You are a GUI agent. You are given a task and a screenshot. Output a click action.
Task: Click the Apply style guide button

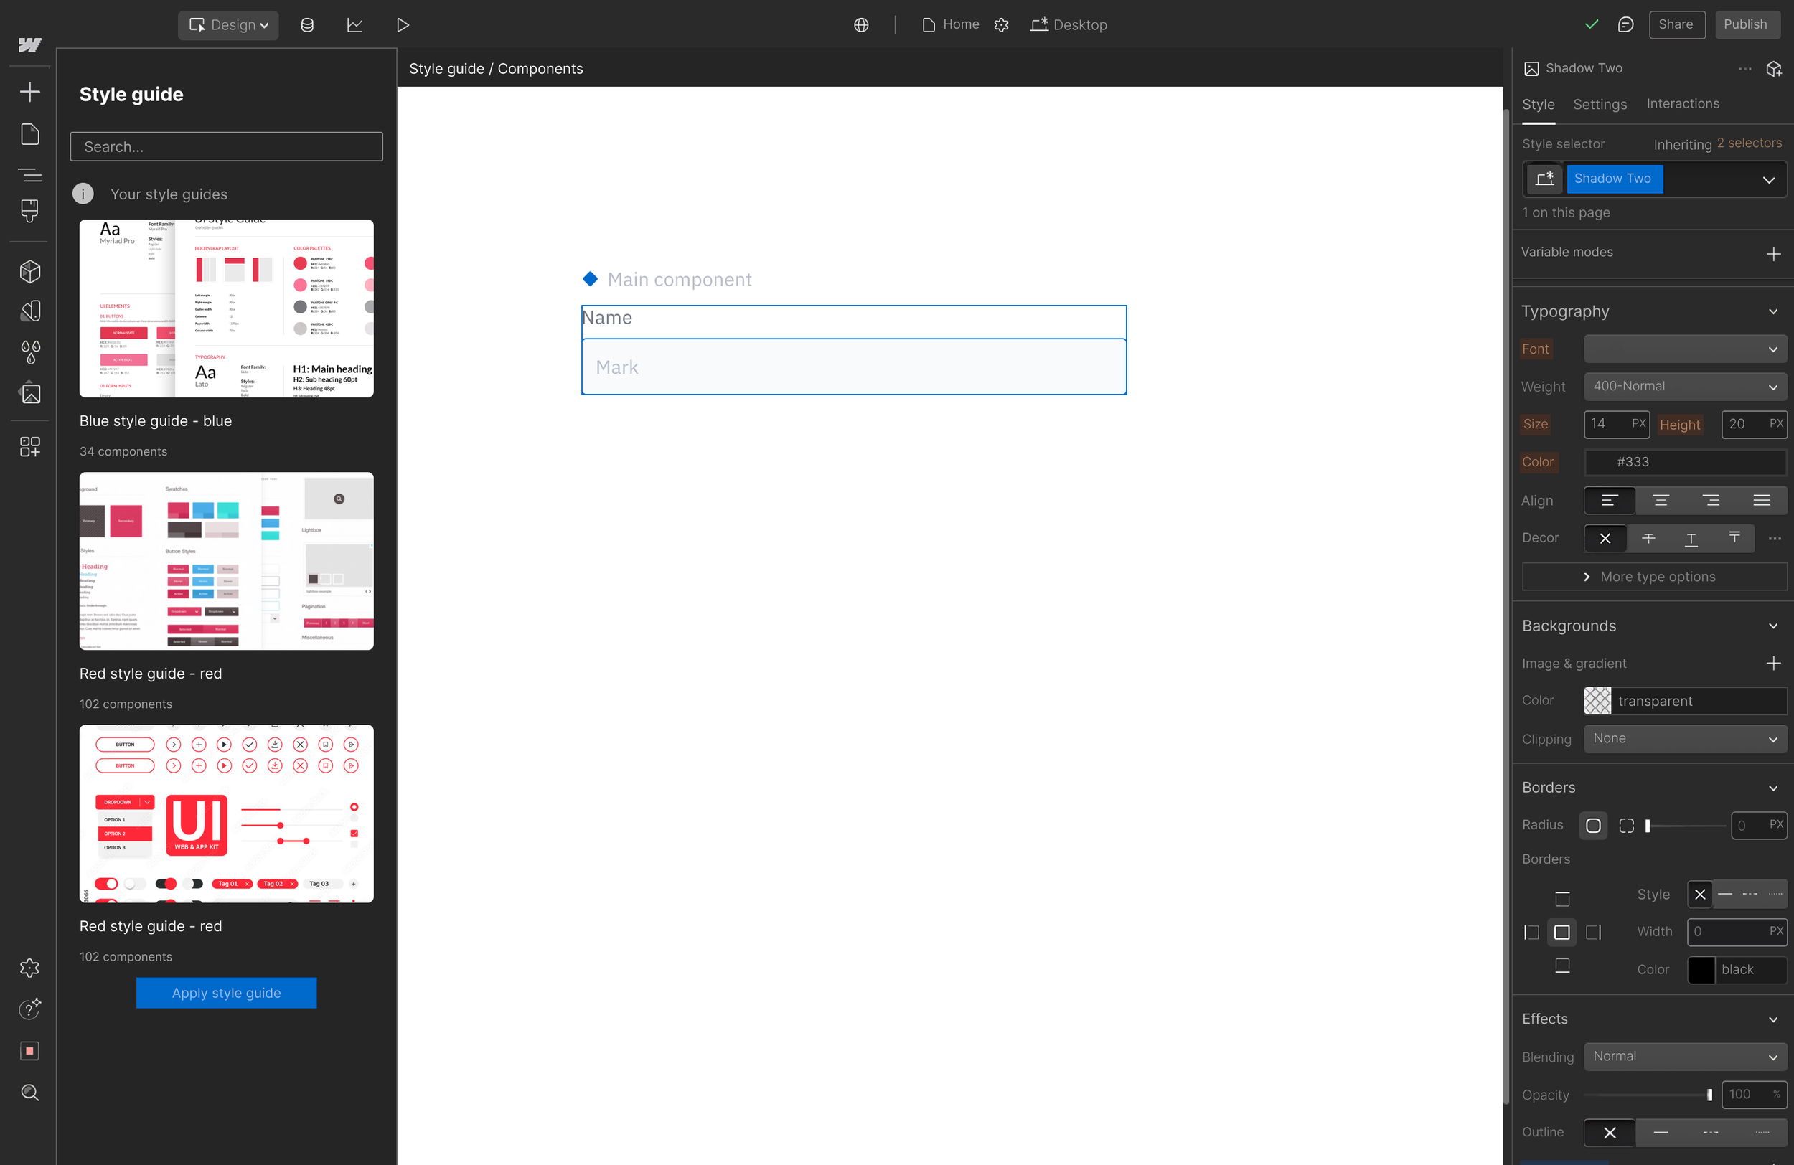coord(226,993)
